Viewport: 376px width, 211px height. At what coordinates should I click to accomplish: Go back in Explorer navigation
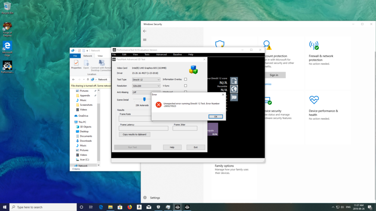73,79
